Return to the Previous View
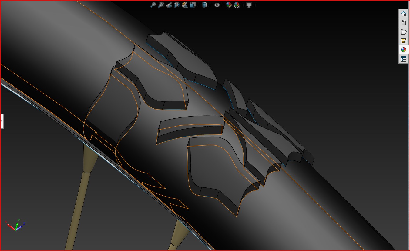The image size is (410, 251). (169, 5)
